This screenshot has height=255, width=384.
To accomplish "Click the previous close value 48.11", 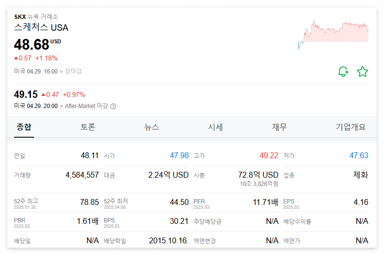I will pos(90,155).
